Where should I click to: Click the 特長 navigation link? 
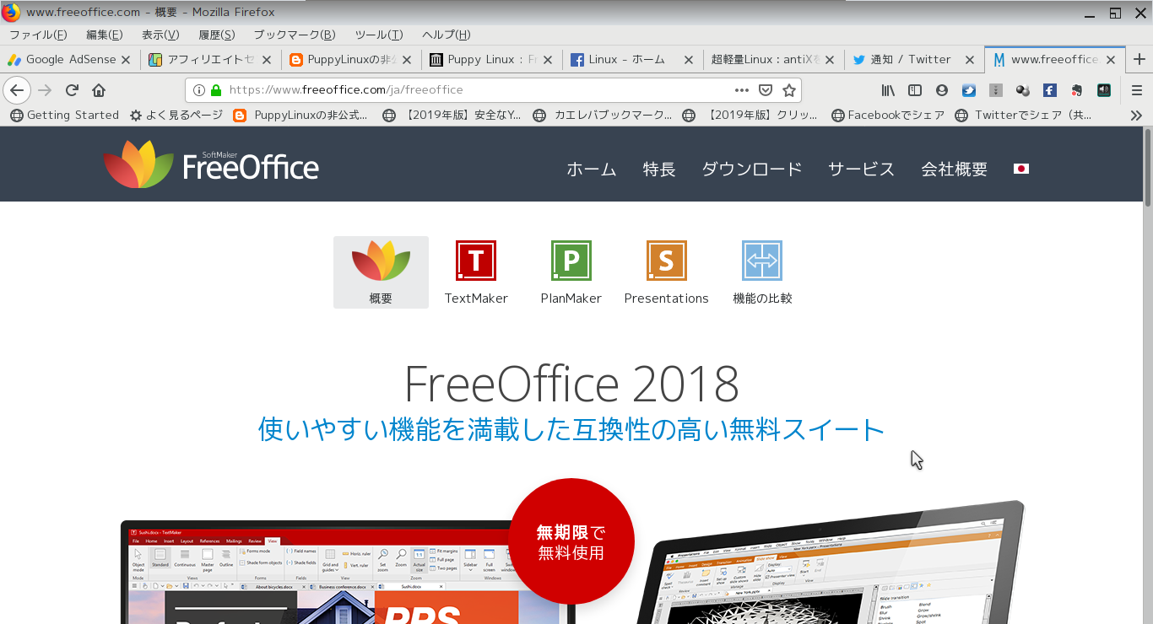click(659, 169)
